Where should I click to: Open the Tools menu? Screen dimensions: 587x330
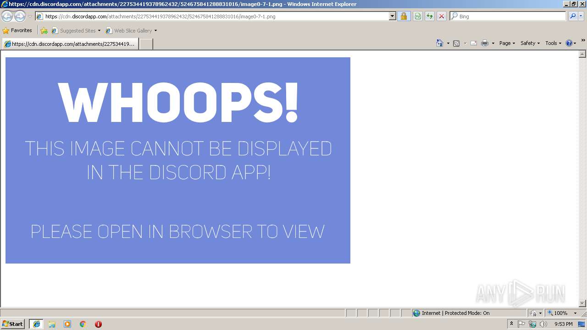pyautogui.click(x=553, y=43)
